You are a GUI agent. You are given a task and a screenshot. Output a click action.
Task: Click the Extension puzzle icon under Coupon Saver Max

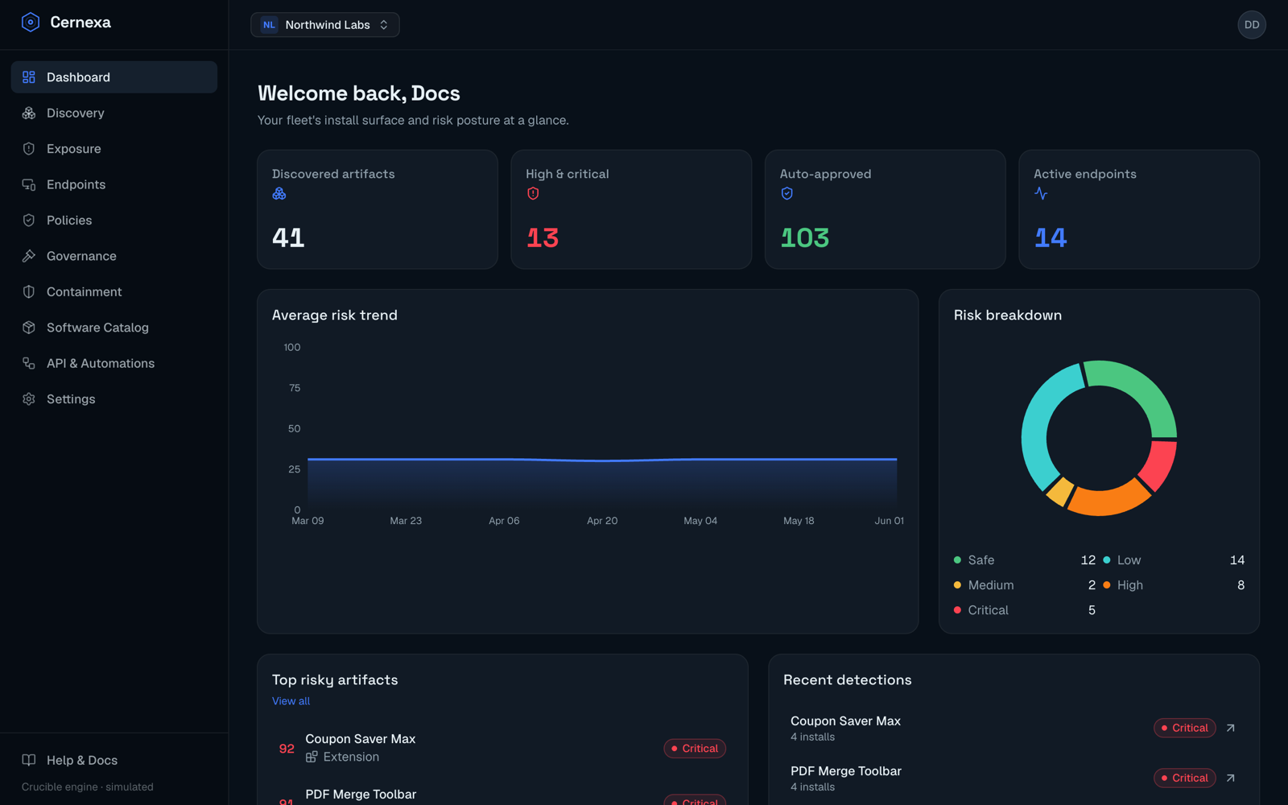tap(312, 757)
